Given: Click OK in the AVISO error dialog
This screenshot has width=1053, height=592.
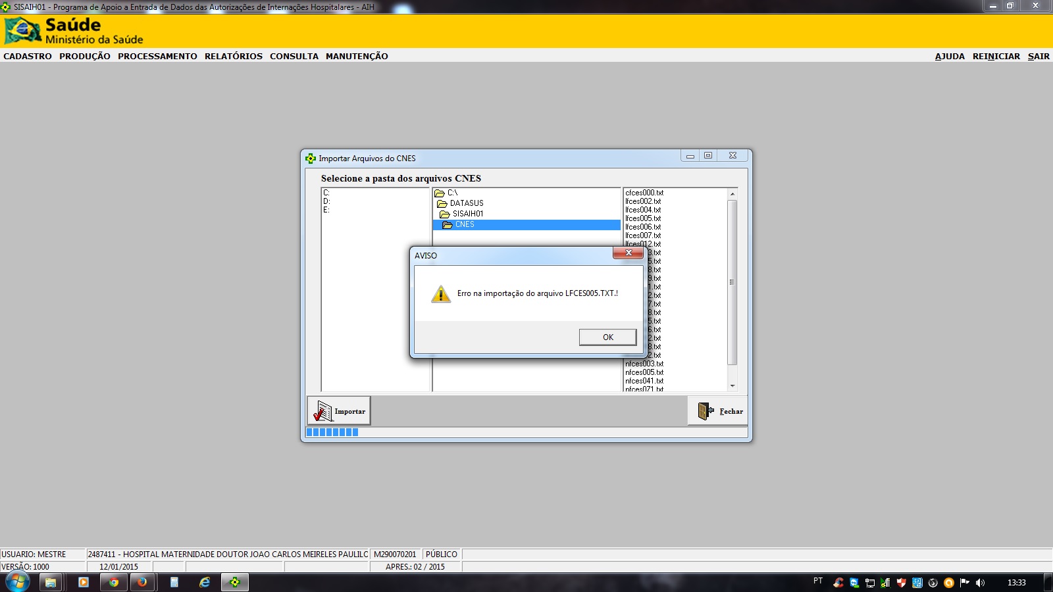Looking at the screenshot, I should click(607, 337).
